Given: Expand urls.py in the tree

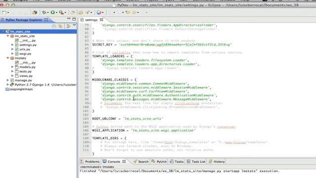Looking at the screenshot, I should (x=12, y=49).
